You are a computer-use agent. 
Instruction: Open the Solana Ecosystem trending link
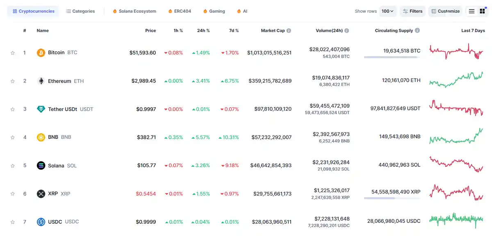(x=134, y=11)
